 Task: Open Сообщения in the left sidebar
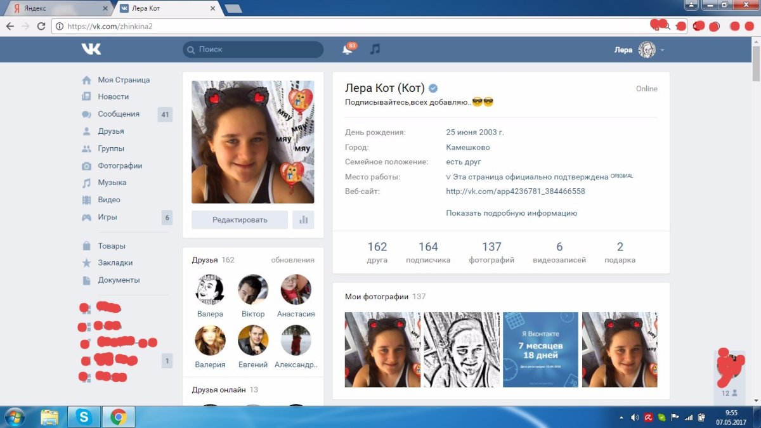[118, 114]
